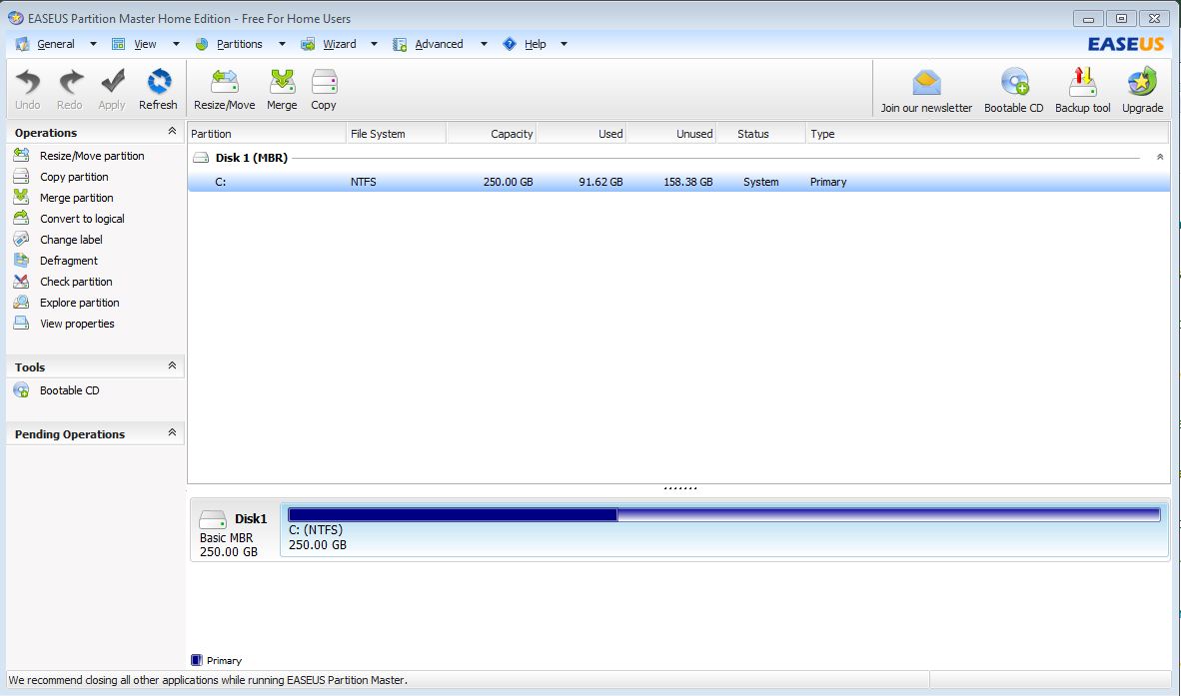Viewport: 1181px width, 696px height.
Task: Click the Primary legend color swatch
Action: click(x=197, y=660)
